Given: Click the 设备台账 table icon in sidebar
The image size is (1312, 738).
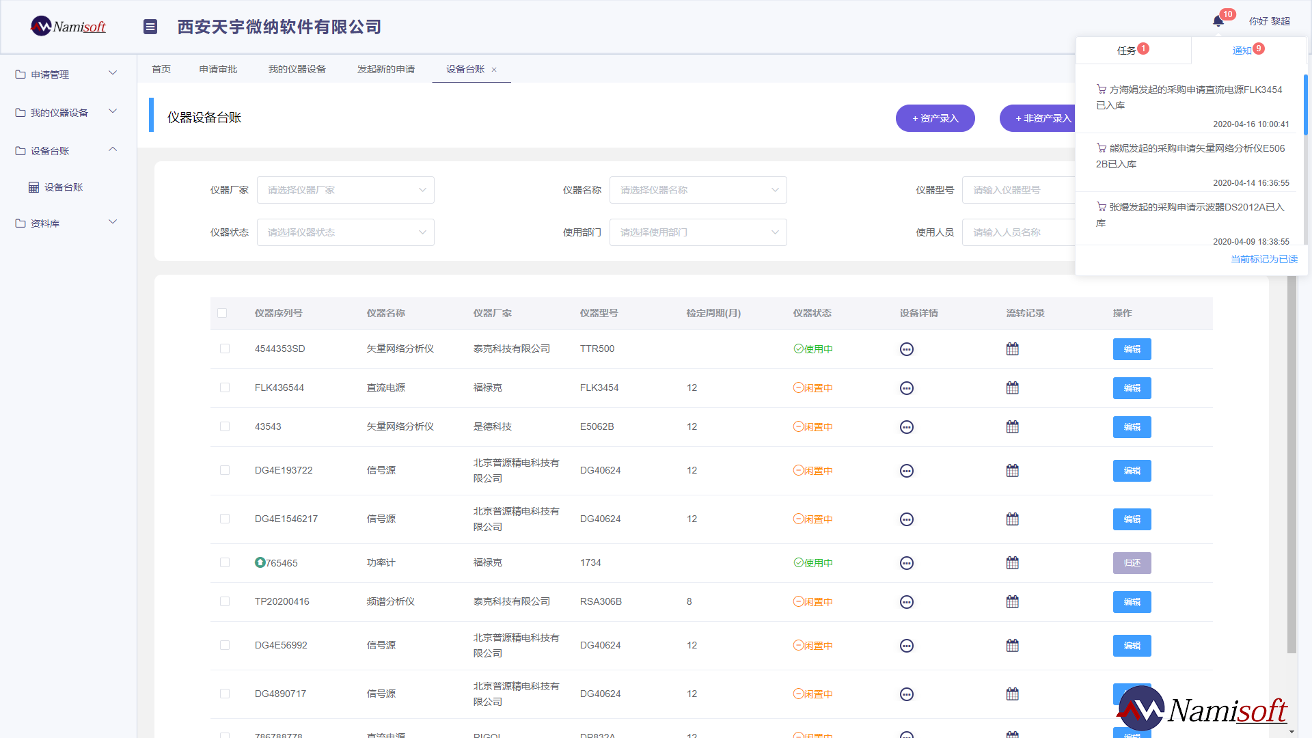Looking at the screenshot, I should pos(33,187).
